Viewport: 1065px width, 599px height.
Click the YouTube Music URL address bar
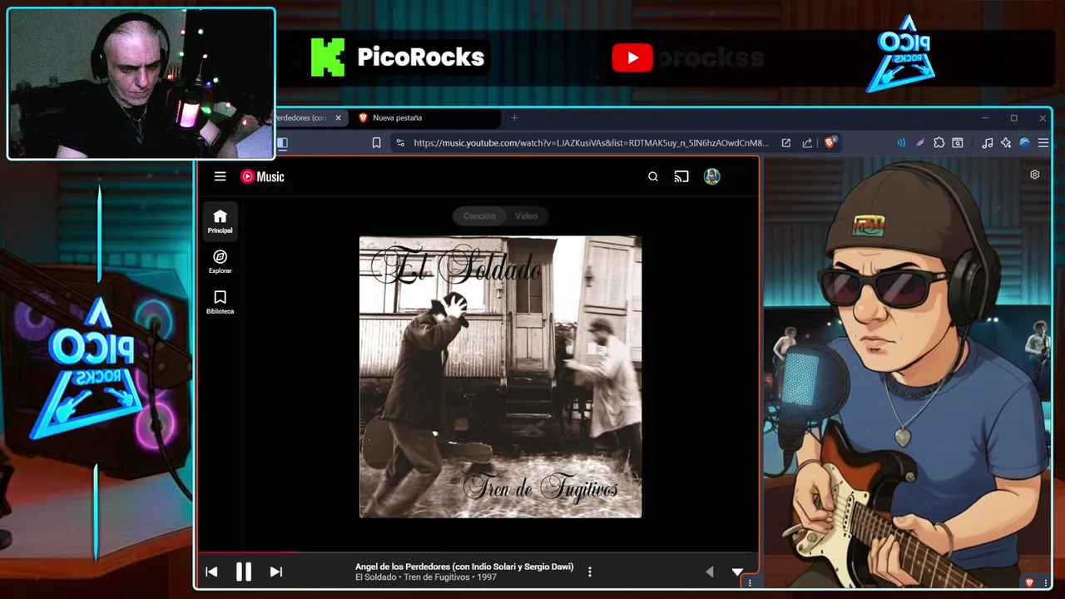(591, 143)
